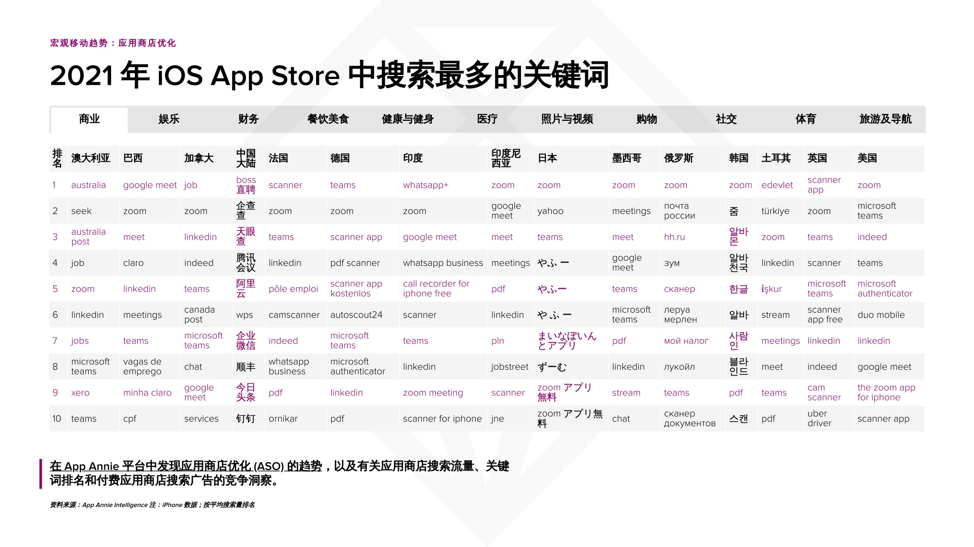The height and width of the screenshot is (547, 974).
Task: Switch to the 体育 tab
Action: (x=805, y=119)
